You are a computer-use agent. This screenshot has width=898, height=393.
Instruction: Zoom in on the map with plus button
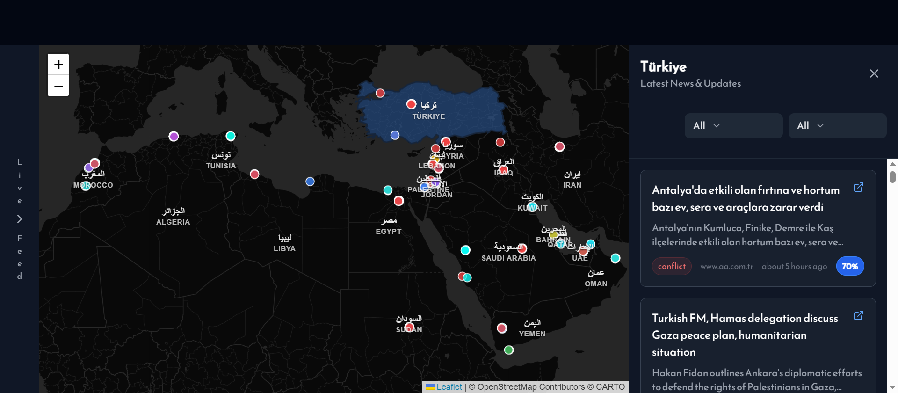58,65
